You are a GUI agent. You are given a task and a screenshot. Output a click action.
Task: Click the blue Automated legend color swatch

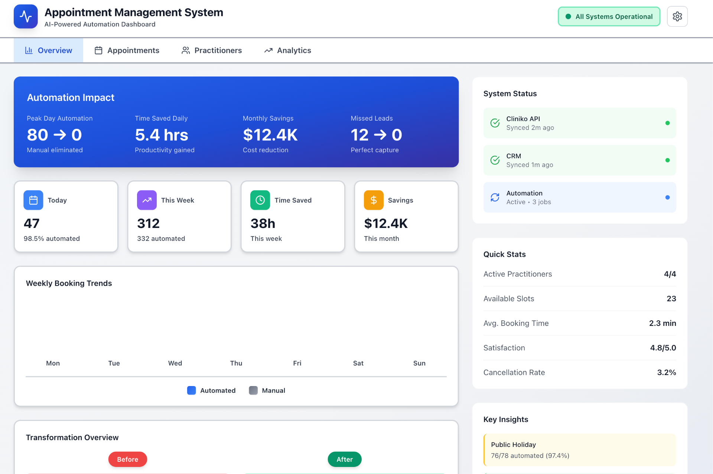coord(191,390)
